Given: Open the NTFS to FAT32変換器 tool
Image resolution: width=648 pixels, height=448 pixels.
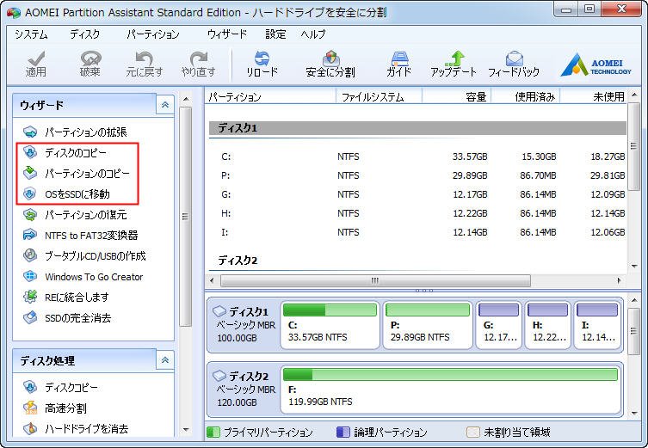Looking at the screenshot, I should [81, 236].
